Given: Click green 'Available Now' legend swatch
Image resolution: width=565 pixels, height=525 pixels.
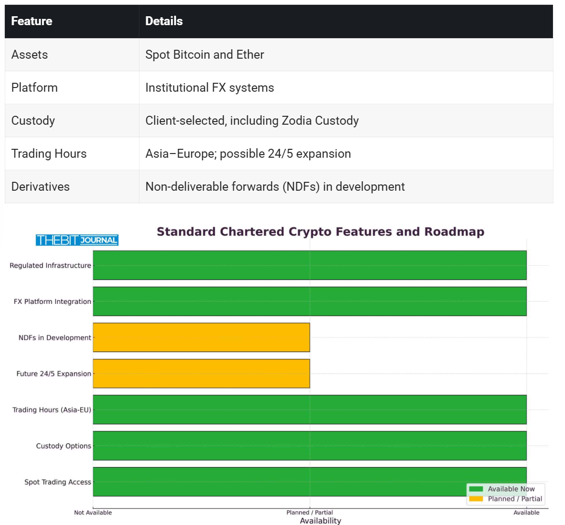Looking at the screenshot, I should (476, 489).
